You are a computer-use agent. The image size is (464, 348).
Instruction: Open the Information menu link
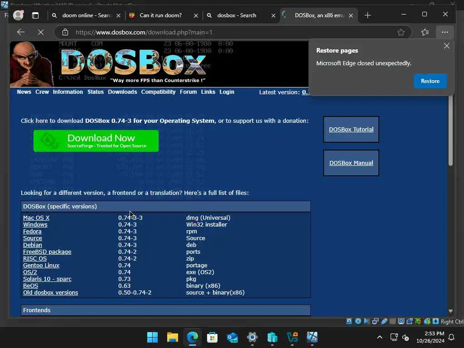(x=68, y=92)
